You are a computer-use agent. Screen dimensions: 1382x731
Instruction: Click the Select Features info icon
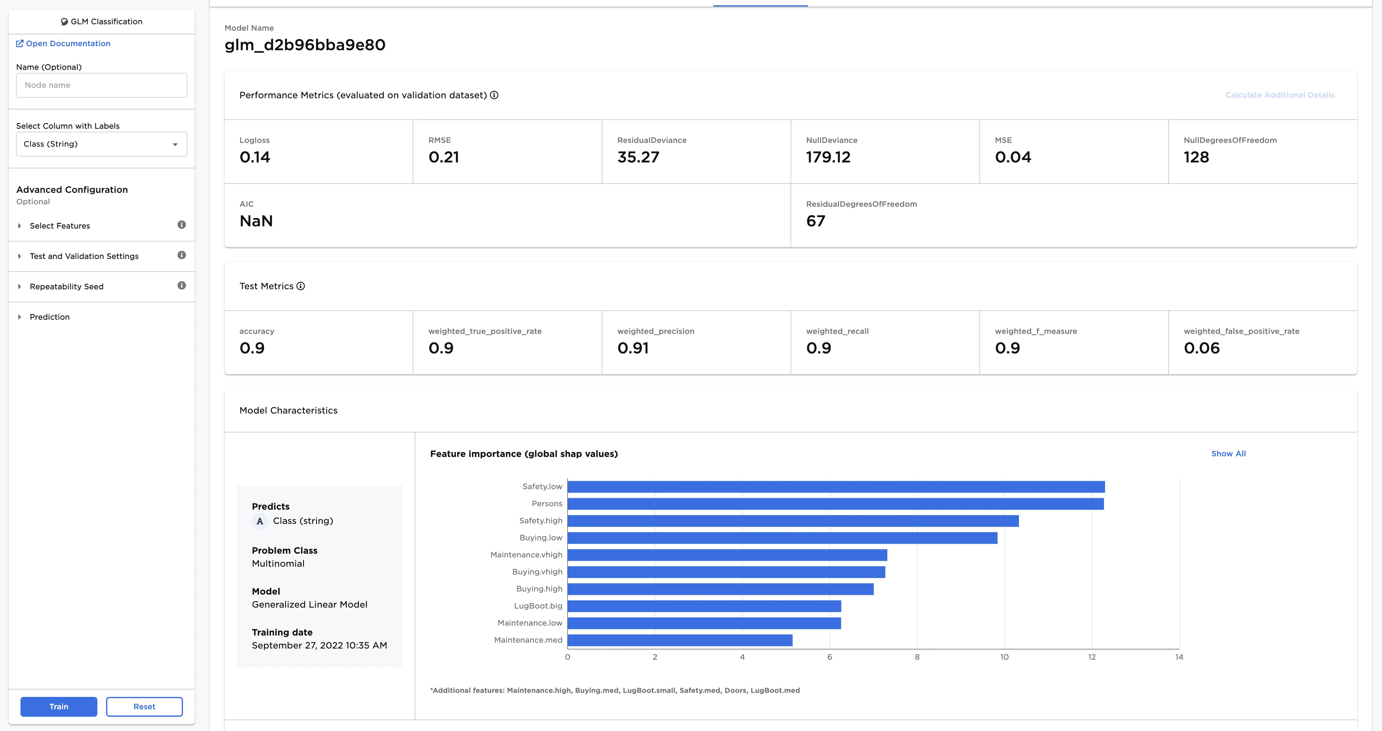[x=181, y=225]
